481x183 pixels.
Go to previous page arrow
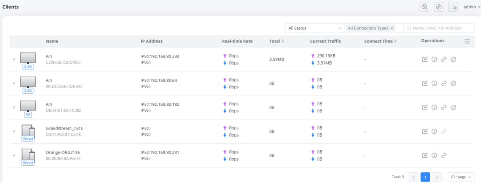(413, 177)
